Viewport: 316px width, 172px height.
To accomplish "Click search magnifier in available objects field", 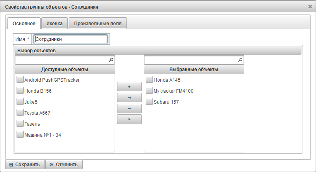I will tap(111, 60).
